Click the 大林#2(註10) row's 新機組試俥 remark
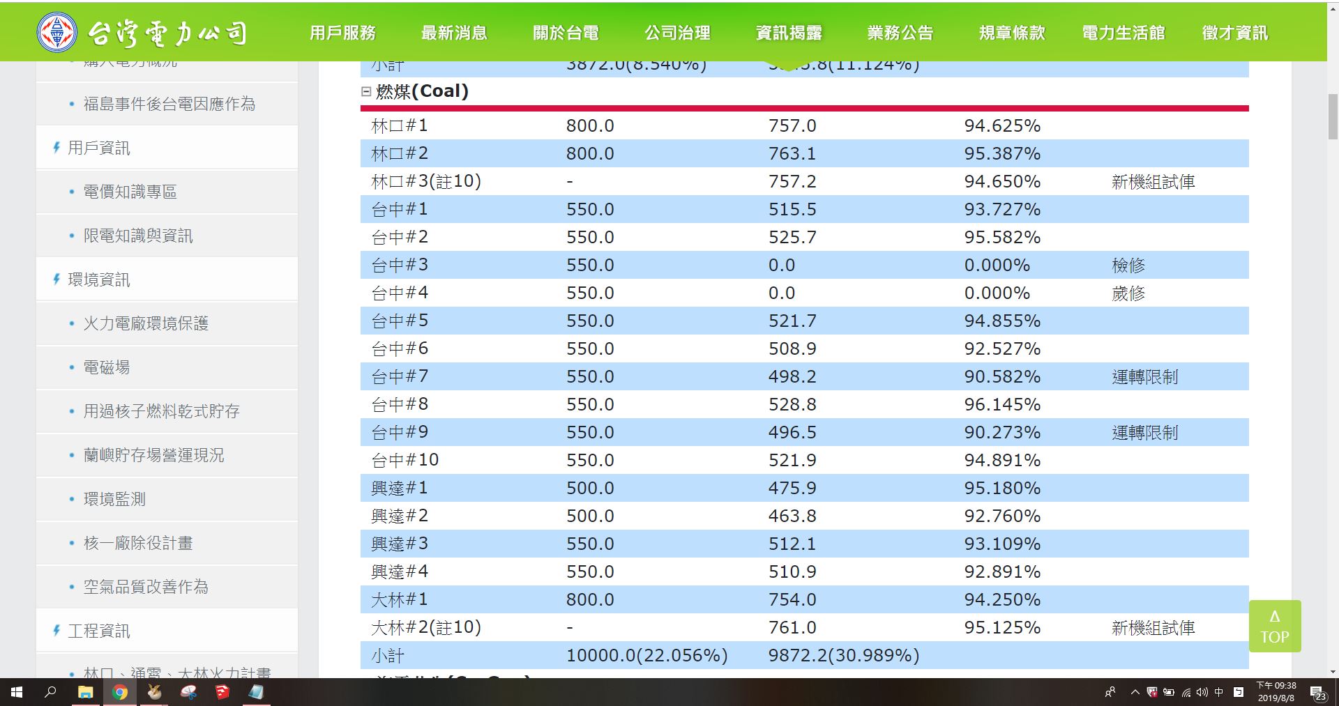The image size is (1339, 706). point(1153,628)
